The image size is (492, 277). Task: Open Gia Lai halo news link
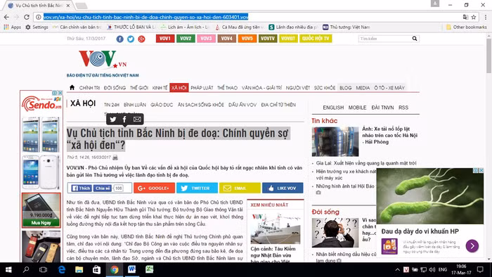[366, 163]
